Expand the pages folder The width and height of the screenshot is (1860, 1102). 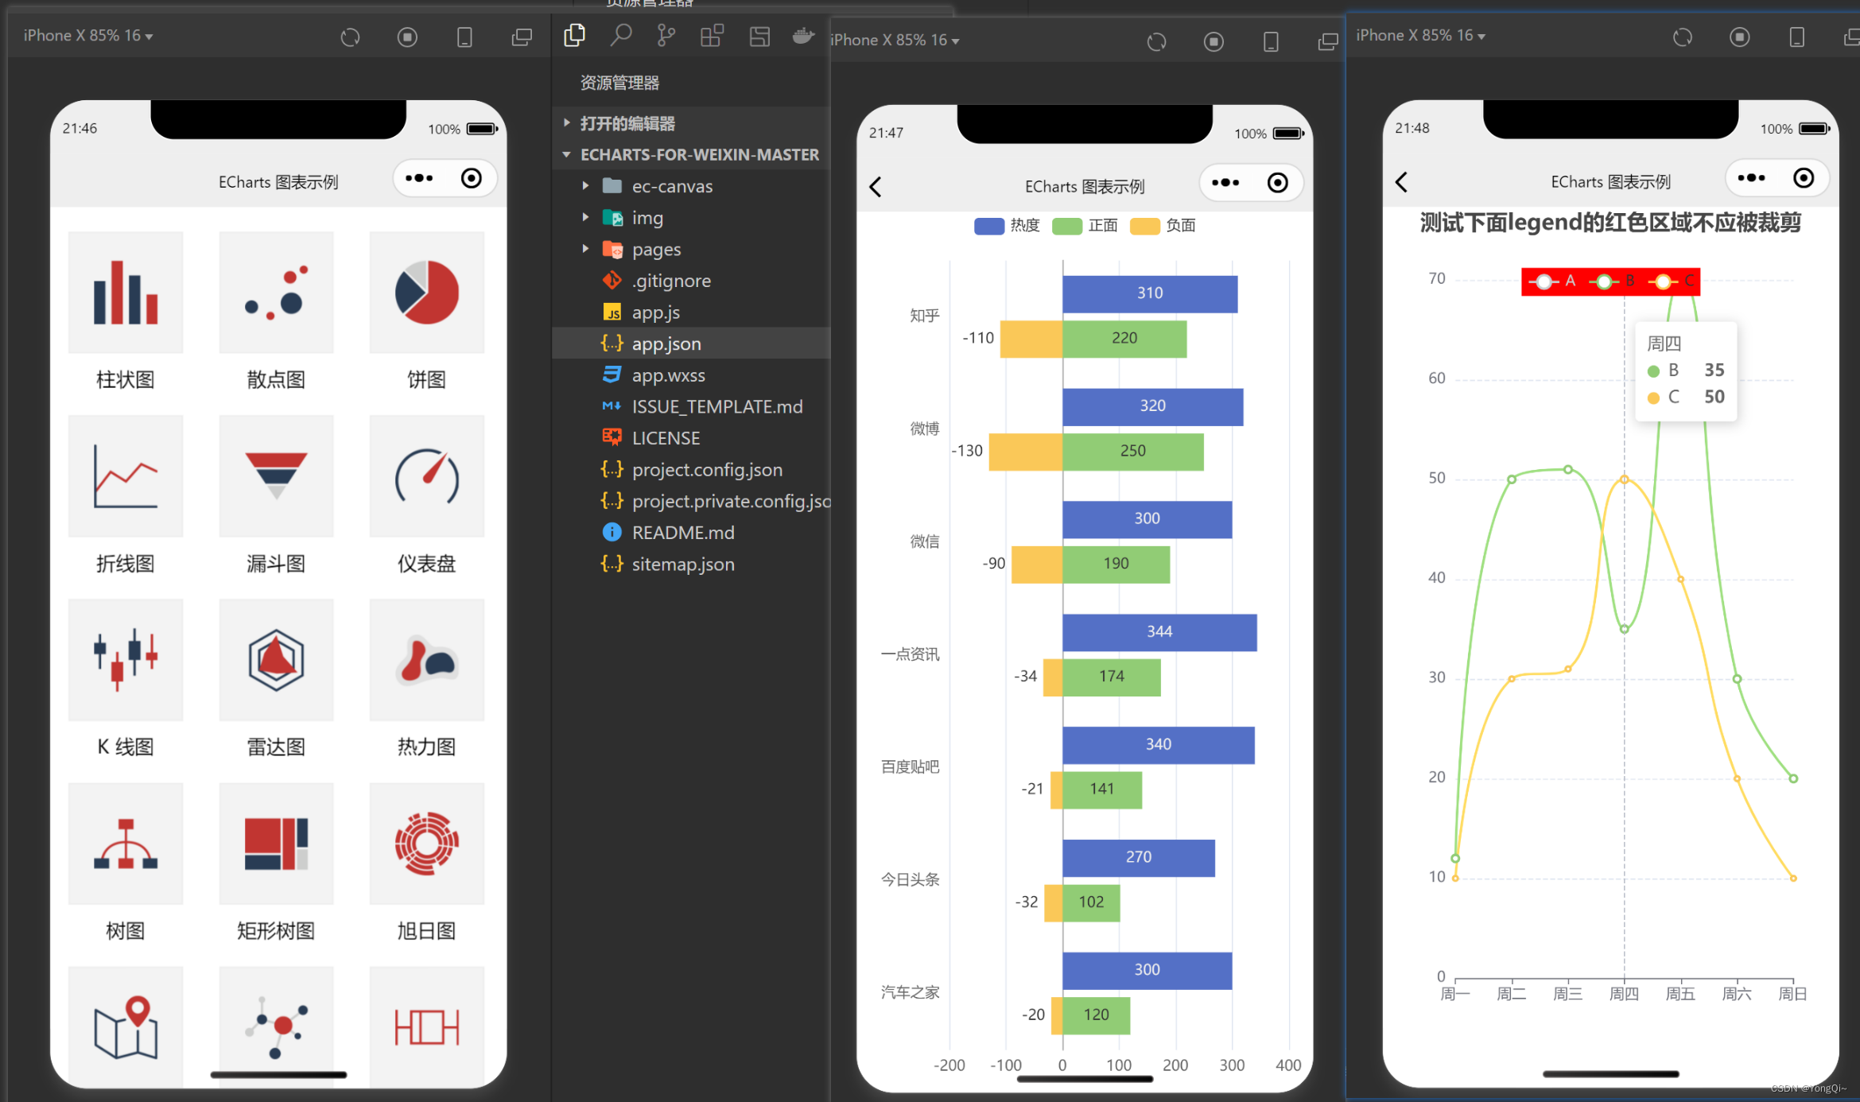[656, 249]
